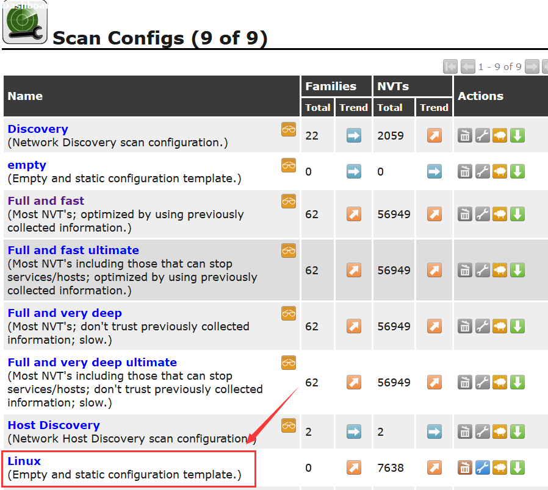Open the Linux scan config
Screen dimensions: 548x490
tap(24, 461)
